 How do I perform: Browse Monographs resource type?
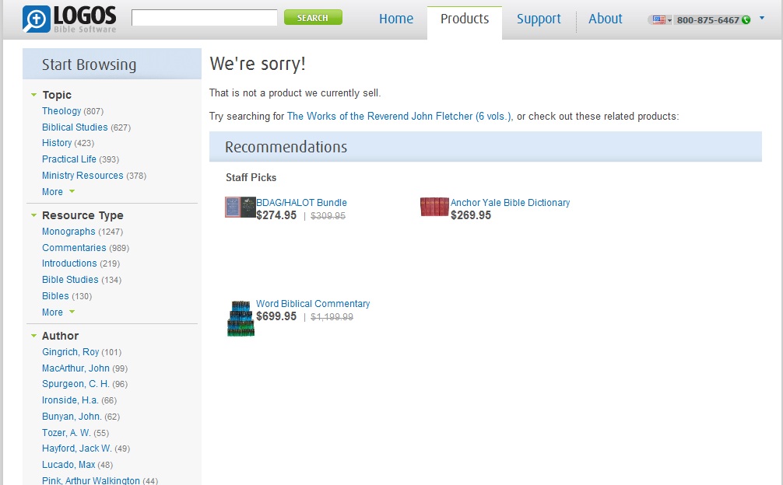pos(68,232)
